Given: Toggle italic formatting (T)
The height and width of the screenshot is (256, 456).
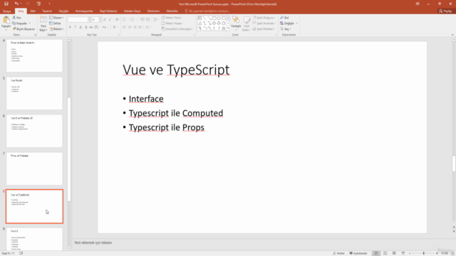Looking at the screenshot, I should (76, 27).
